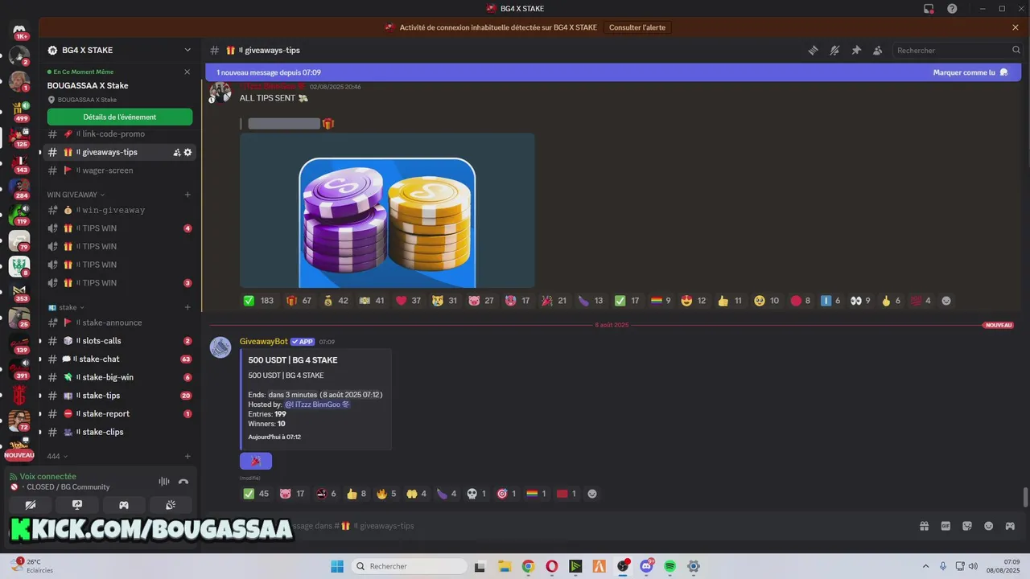Viewport: 1030px width, 579px height.
Task: Add channel to 444 category plus
Action: (187, 456)
